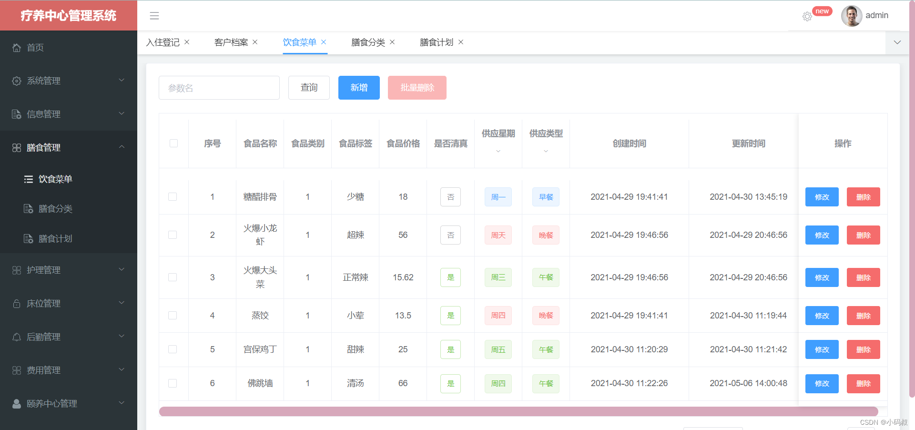Image resolution: width=915 pixels, height=430 pixels.
Task: Click the admin avatar picture
Action: pos(852,16)
